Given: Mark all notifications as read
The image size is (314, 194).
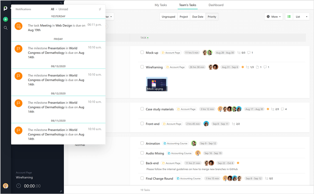Looking at the screenshot, I should pos(100,9).
